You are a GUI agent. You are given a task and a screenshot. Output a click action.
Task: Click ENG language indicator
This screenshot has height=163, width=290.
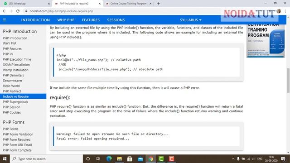pos(260,159)
